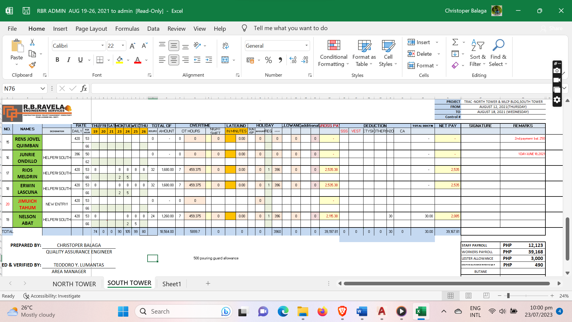572x322 pixels.
Task: Click the Paste clipboard icon
Action: point(17,46)
